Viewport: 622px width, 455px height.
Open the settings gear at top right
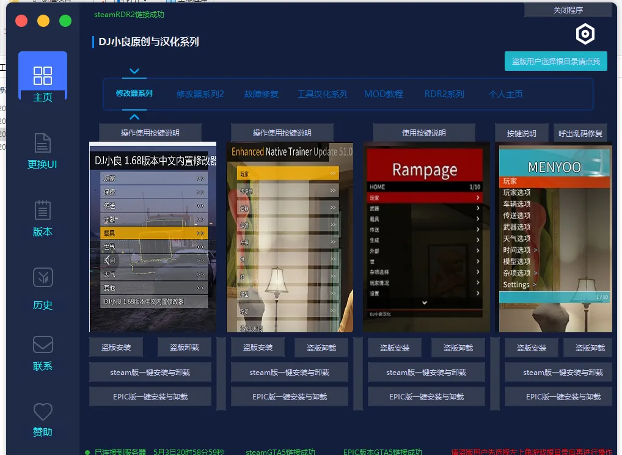[585, 34]
